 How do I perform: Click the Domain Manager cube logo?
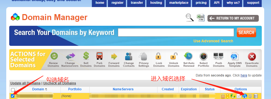(x=15, y=17)
